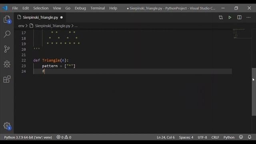Open the More Actions ellipsis menu
This screenshot has height=144, width=256.
248,17
